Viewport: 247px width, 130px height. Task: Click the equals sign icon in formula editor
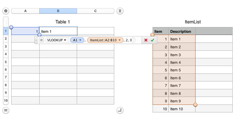click(x=41, y=40)
